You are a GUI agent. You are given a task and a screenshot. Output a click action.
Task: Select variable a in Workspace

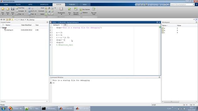[x=165, y=28]
